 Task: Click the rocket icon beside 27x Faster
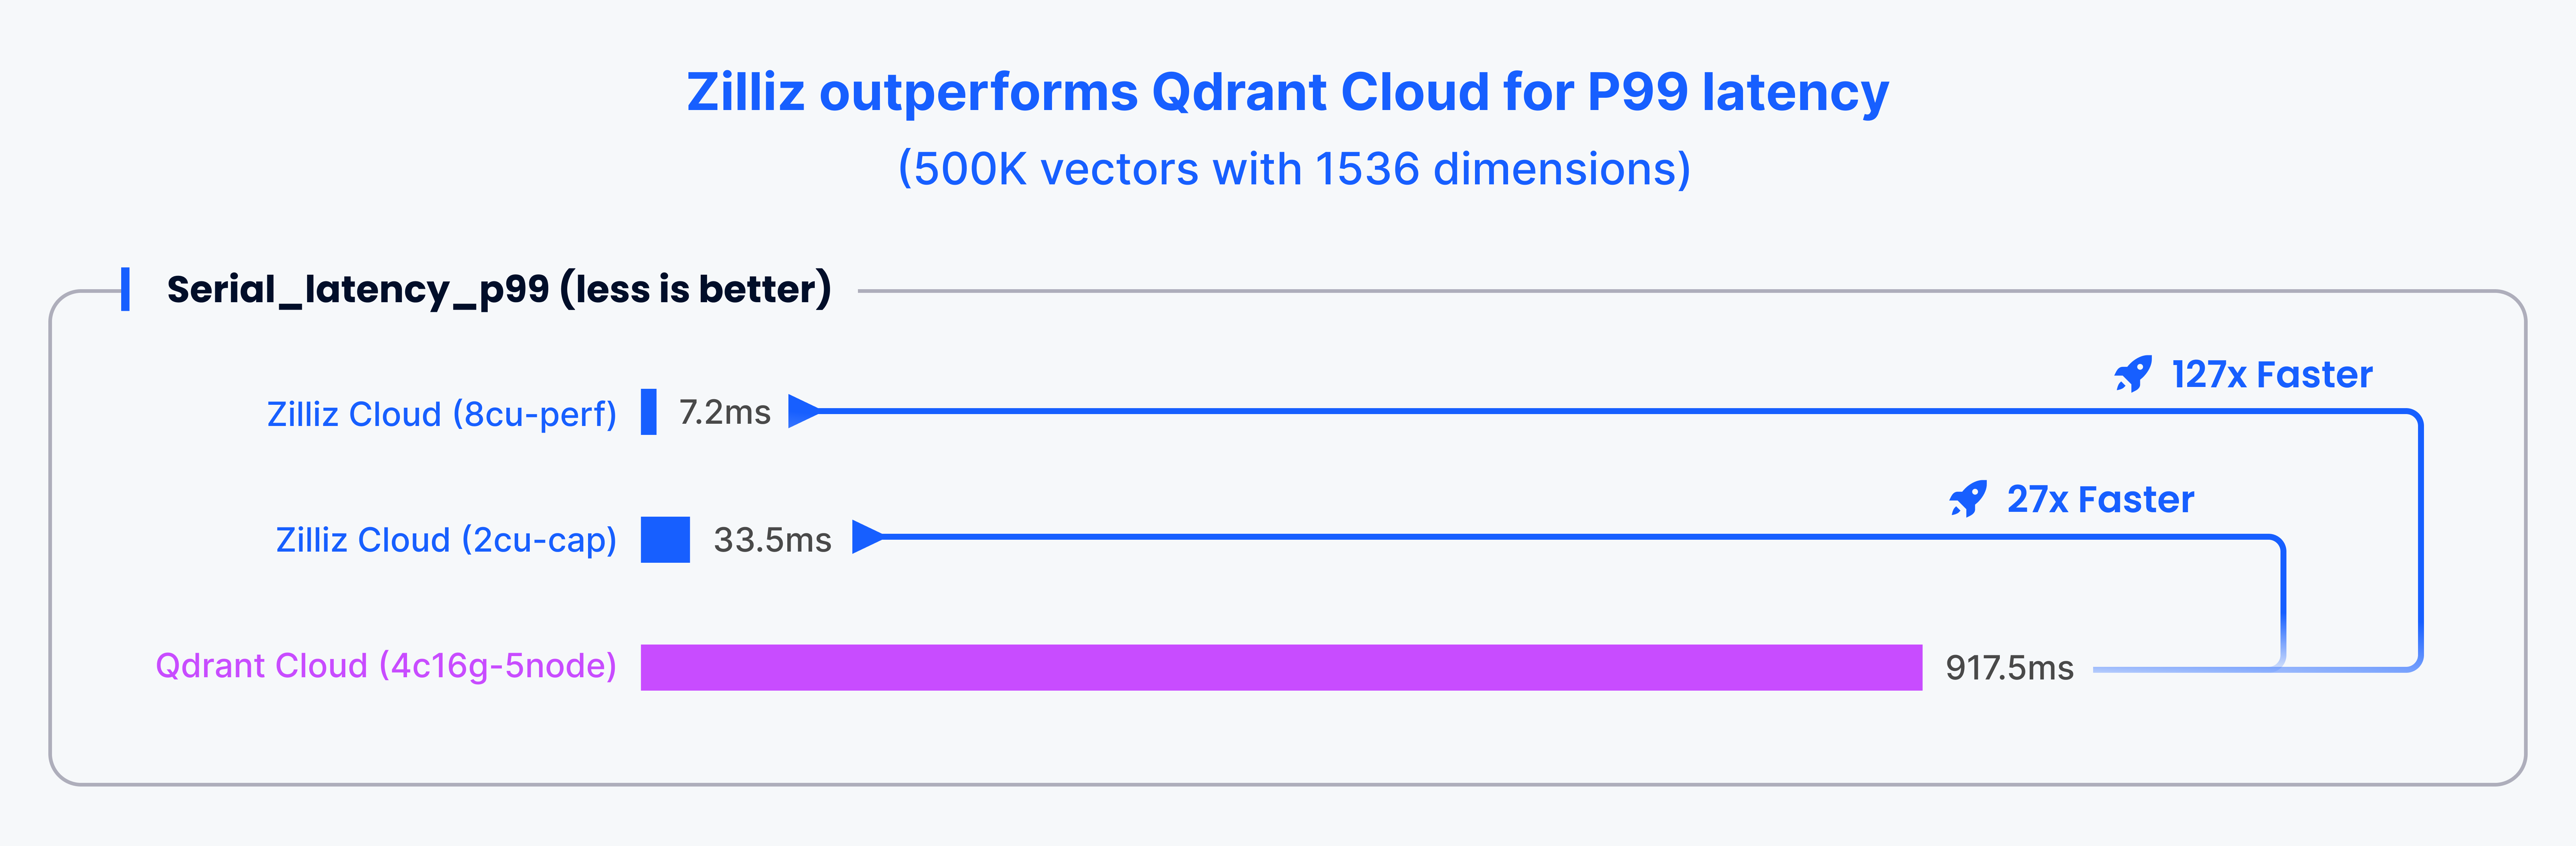[x=1968, y=499]
